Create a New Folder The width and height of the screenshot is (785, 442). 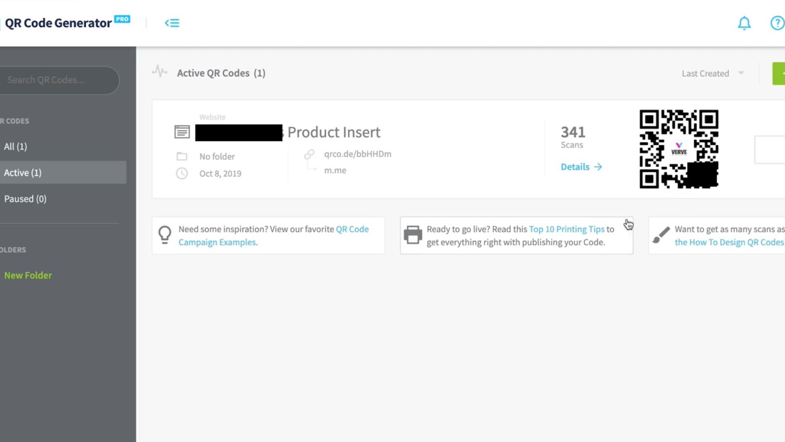pos(28,276)
